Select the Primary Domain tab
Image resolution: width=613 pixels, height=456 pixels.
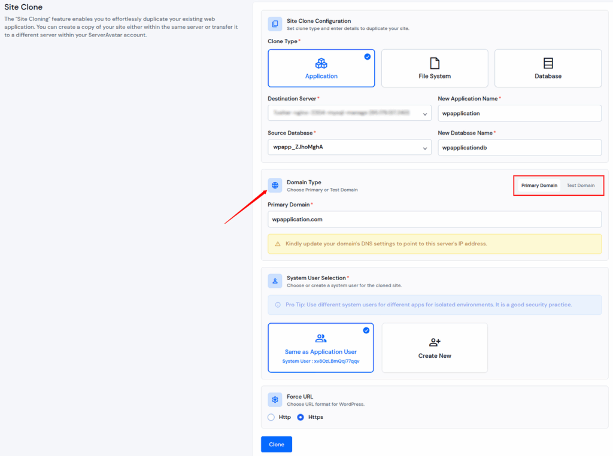pos(538,185)
